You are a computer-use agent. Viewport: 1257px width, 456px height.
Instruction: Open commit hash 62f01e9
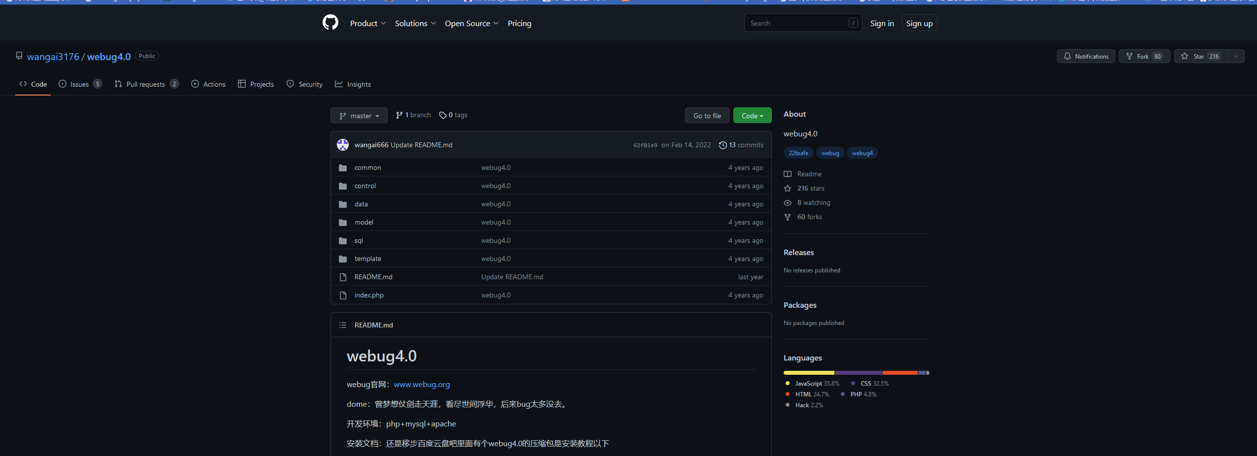(x=645, y=145)
